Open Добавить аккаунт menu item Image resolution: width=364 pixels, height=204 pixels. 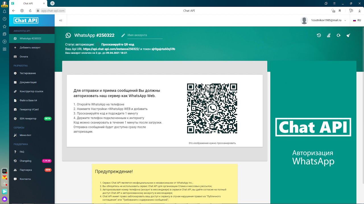[32, 48]
